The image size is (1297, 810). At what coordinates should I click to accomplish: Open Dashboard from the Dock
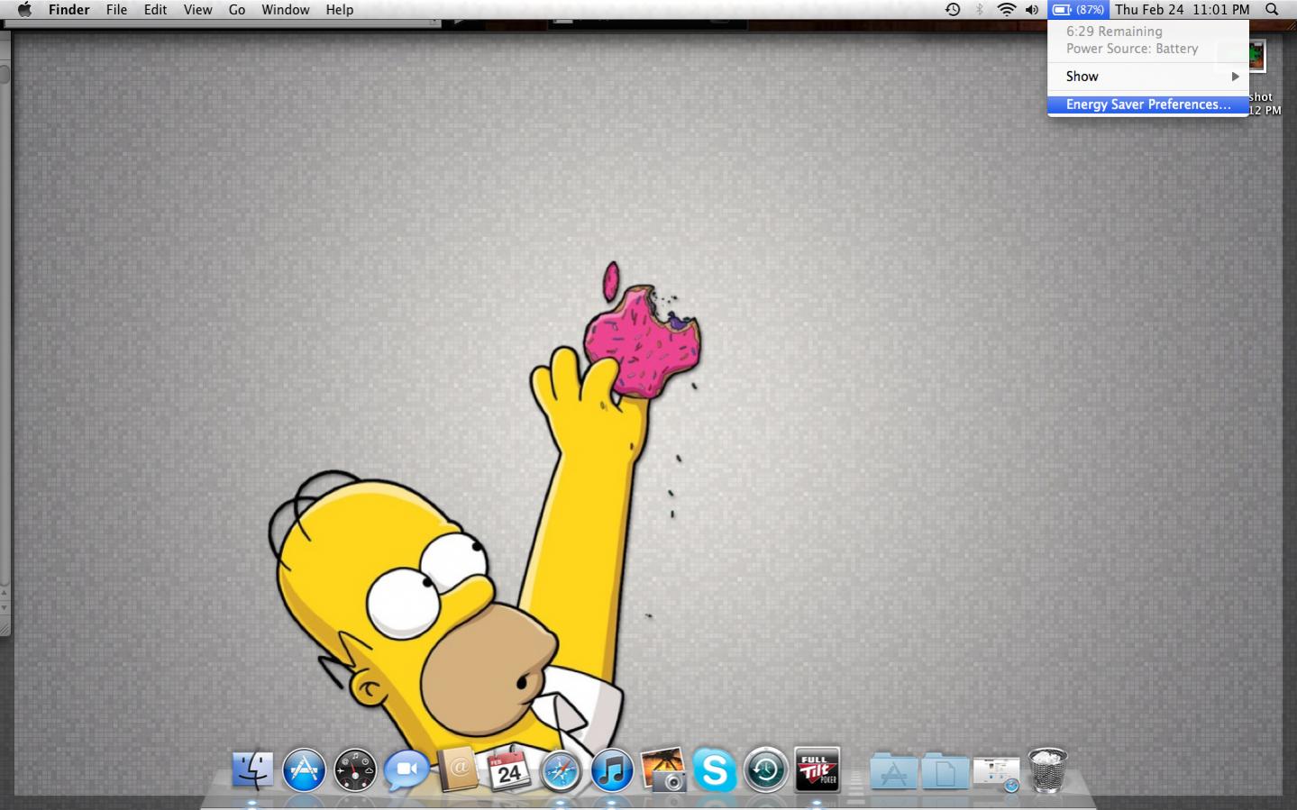click(x=355, y=771)
